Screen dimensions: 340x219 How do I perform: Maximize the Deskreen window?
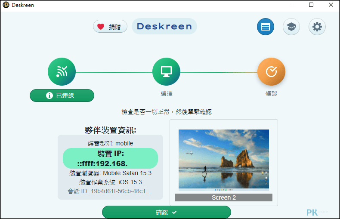tap(311, 5)
